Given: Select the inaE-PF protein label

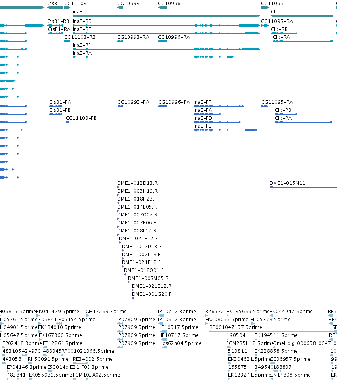Looking at the screenshot, I should [x=202, y=102].
